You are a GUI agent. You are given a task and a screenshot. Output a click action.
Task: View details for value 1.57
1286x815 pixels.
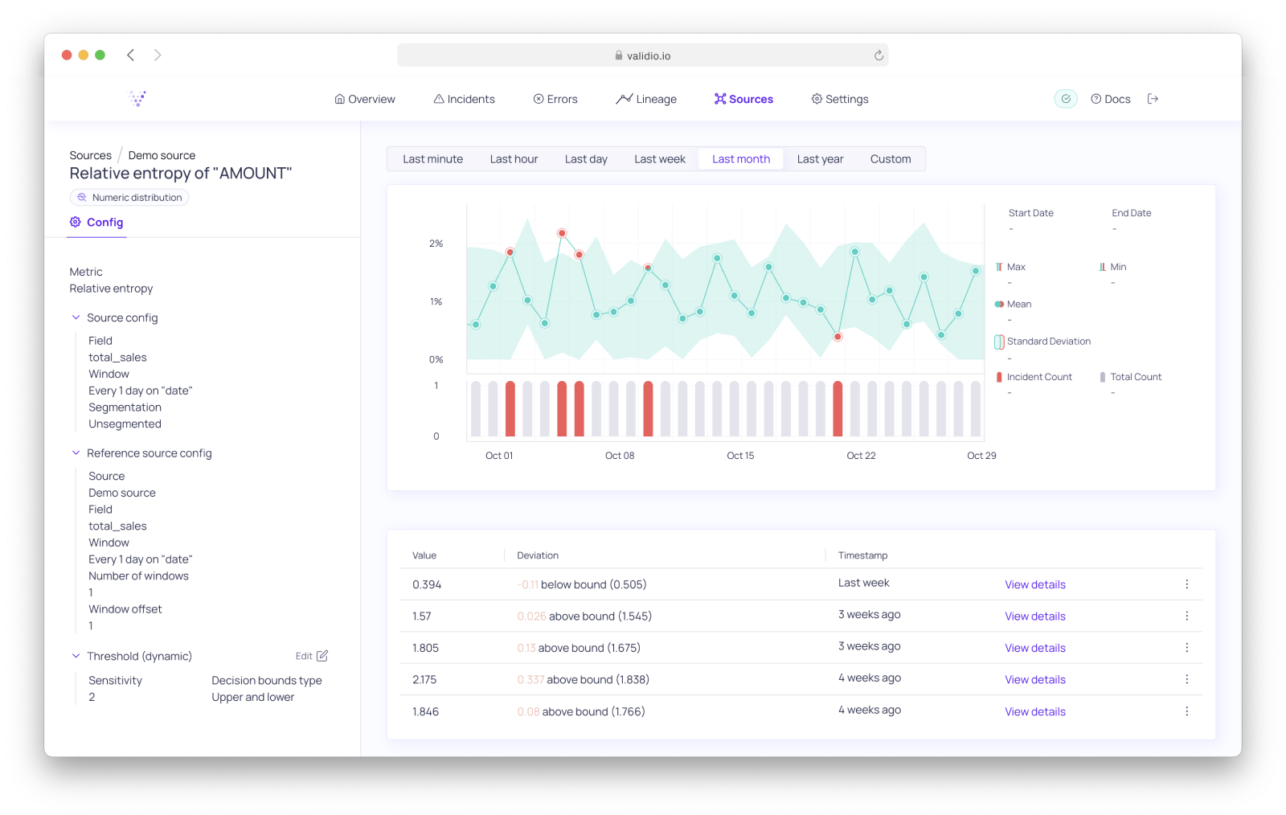(x=1034, y=616)
